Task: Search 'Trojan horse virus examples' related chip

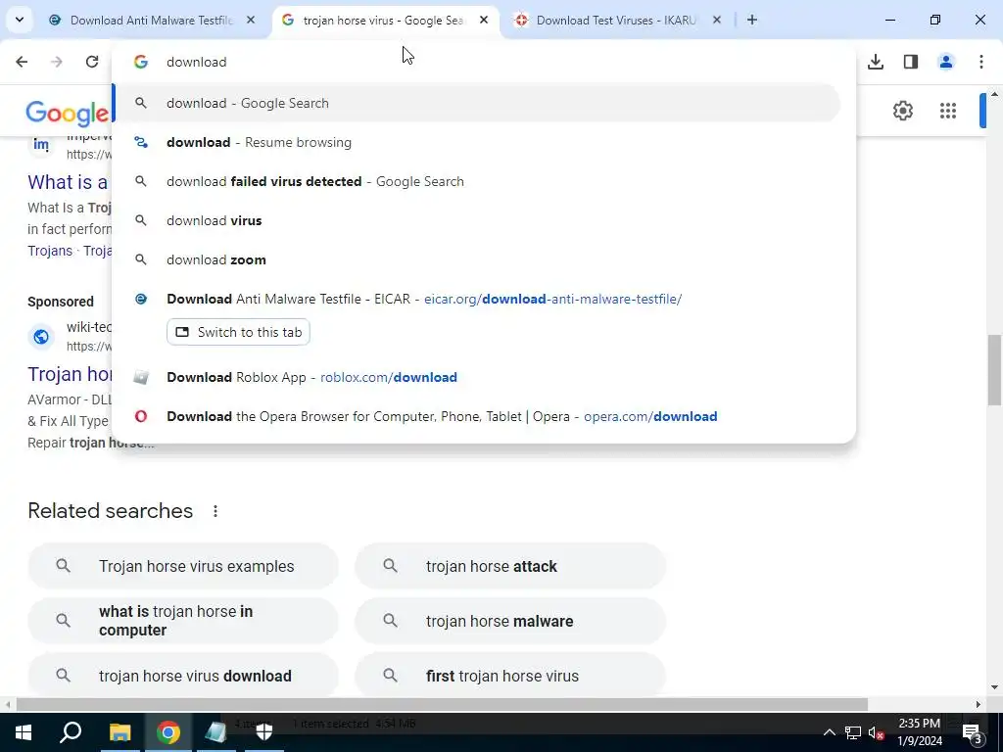Action: tap(183, 566)
